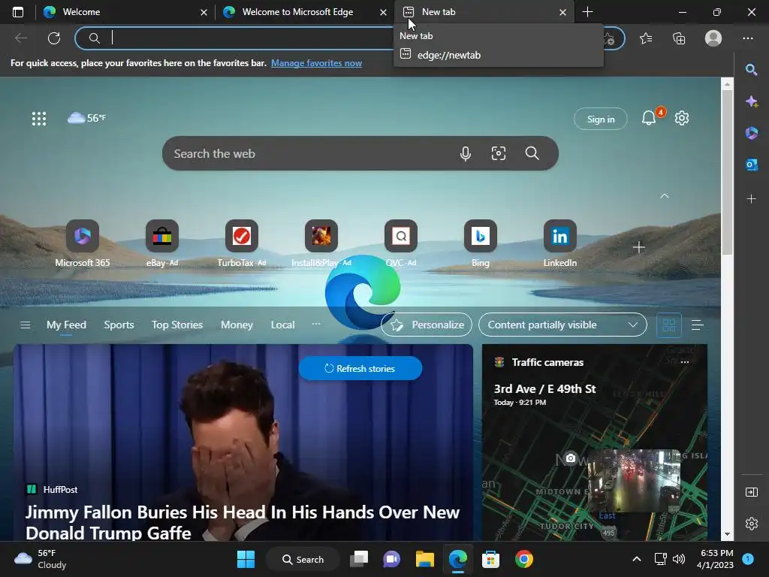Open visual search camera icon
This screenshot has width=769, height=577.
(x=499, y=153)
